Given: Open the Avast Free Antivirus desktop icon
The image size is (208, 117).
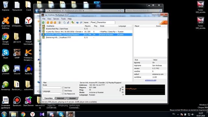Looking at the screenshot, I should [x=6, y=23].
